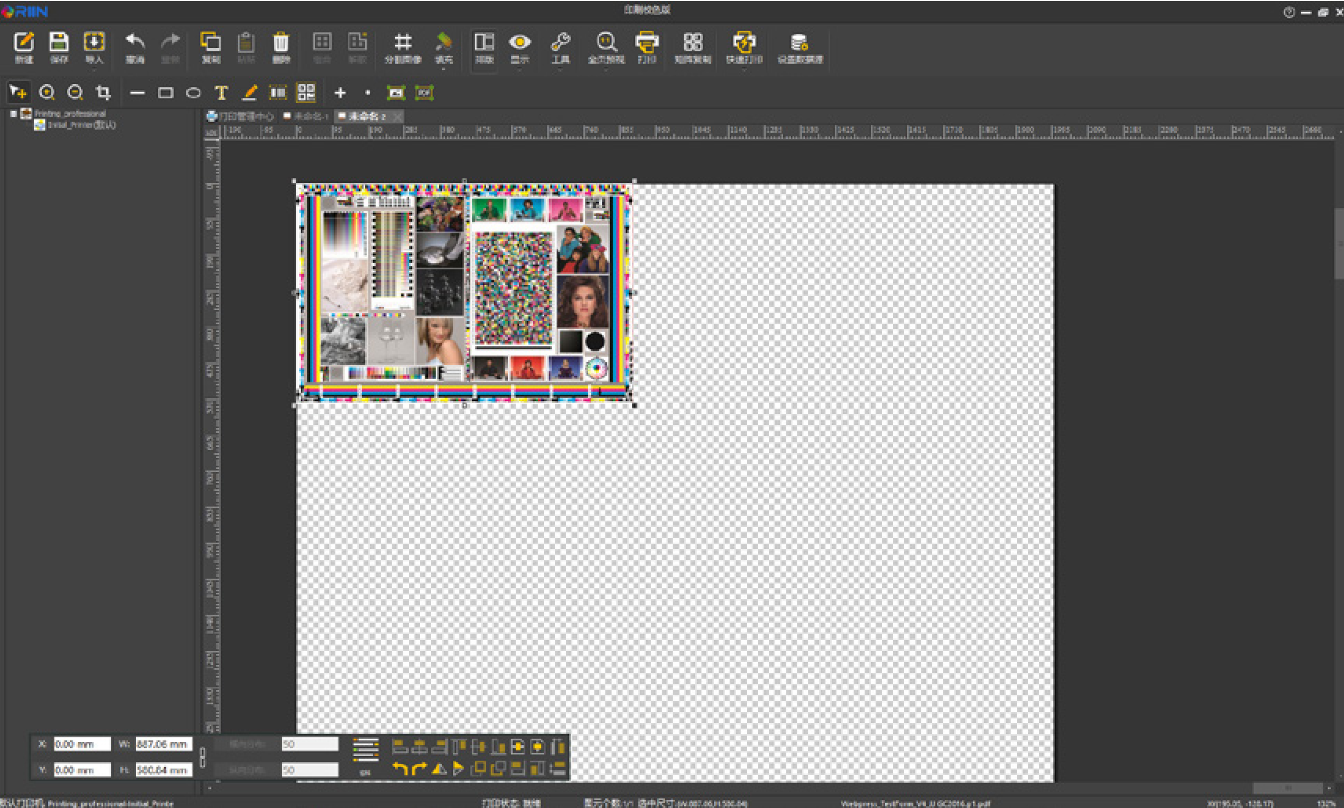Click the grayed redo arrow icon

170,42
